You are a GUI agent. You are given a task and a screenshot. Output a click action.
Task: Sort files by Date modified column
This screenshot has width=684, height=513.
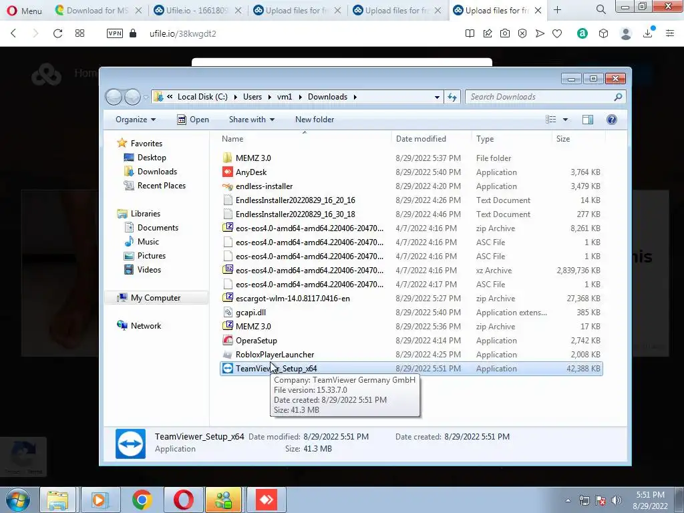[x=432, y=139]
